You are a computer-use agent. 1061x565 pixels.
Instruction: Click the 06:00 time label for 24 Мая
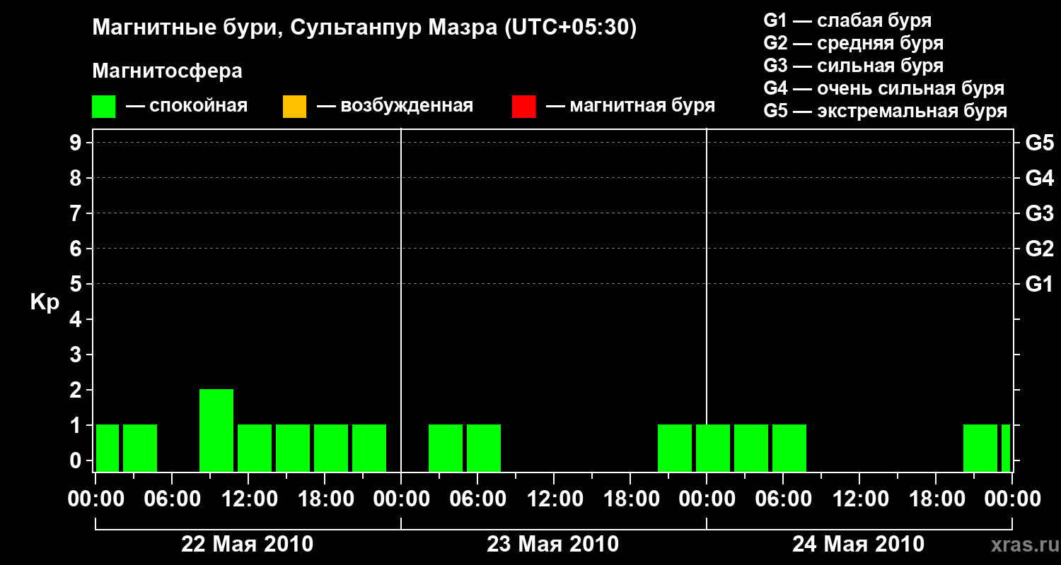coord(783,499)
